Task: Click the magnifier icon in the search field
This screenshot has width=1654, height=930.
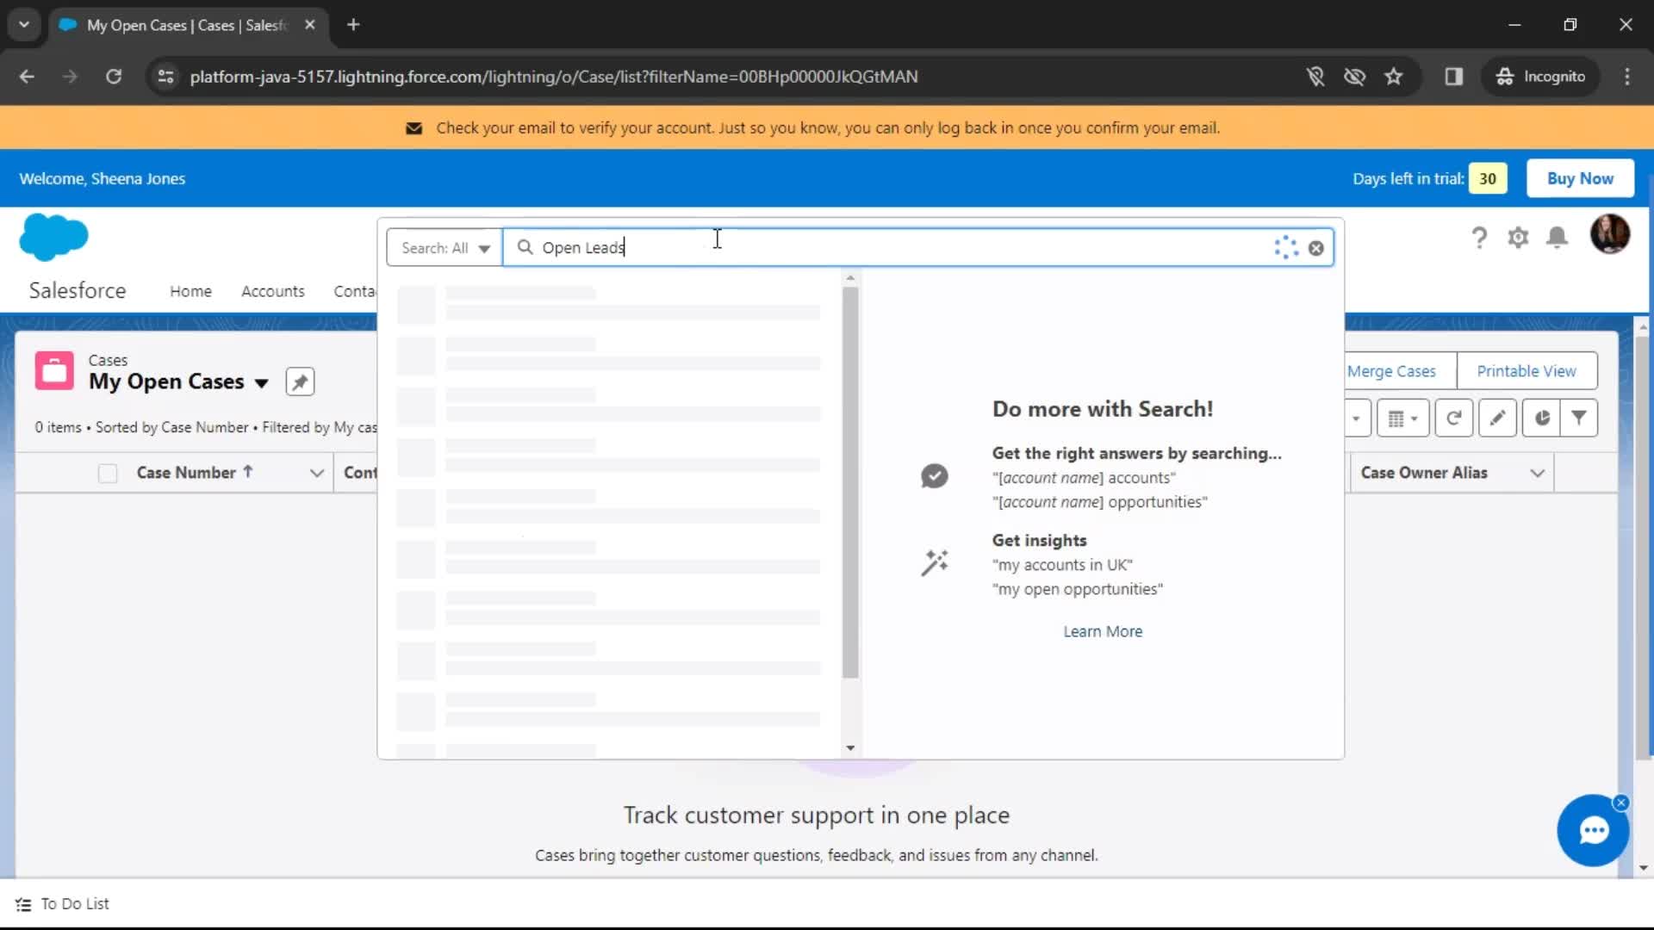Action: tap(525, 247)
